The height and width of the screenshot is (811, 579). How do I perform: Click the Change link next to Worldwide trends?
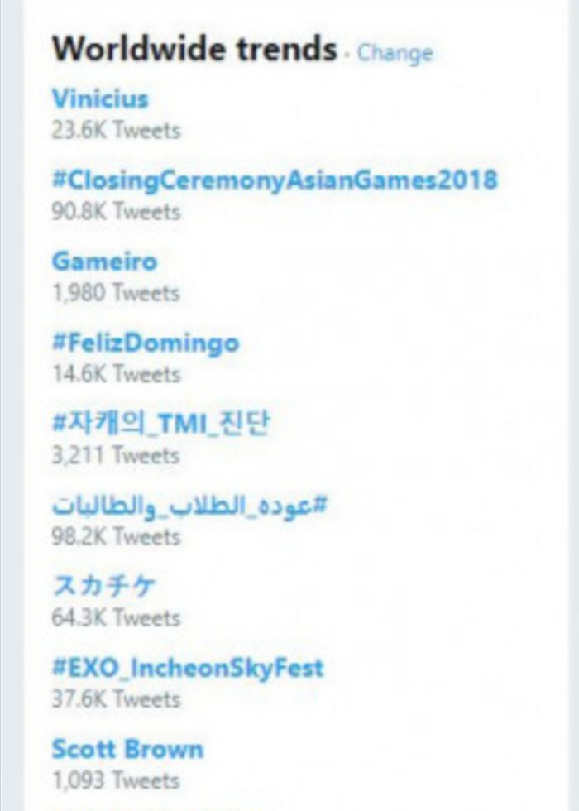click(395, 52)
